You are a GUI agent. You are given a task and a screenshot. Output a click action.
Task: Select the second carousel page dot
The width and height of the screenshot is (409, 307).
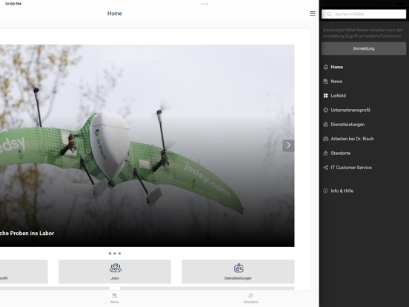(115, 254)
